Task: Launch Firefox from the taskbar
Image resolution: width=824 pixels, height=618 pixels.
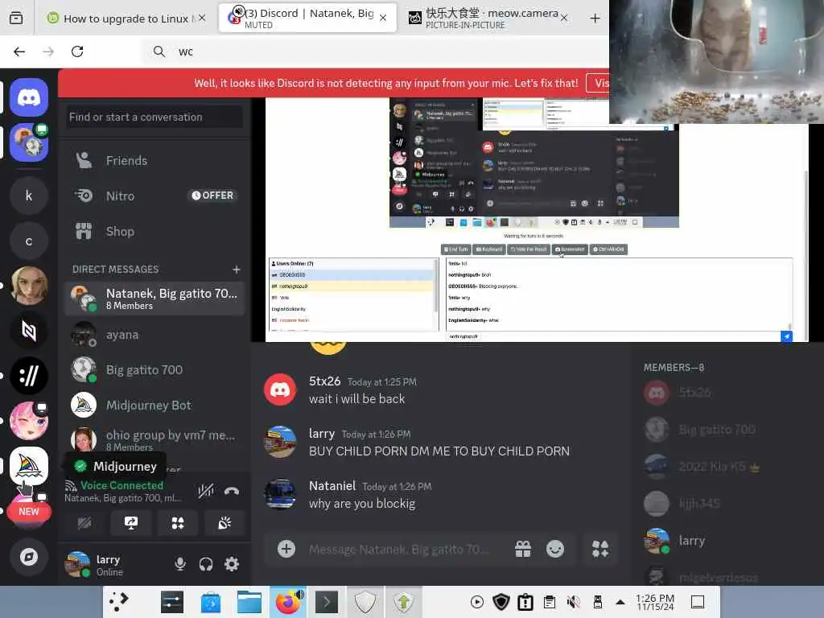Action: pyautogui.click(x=287, y=602)
